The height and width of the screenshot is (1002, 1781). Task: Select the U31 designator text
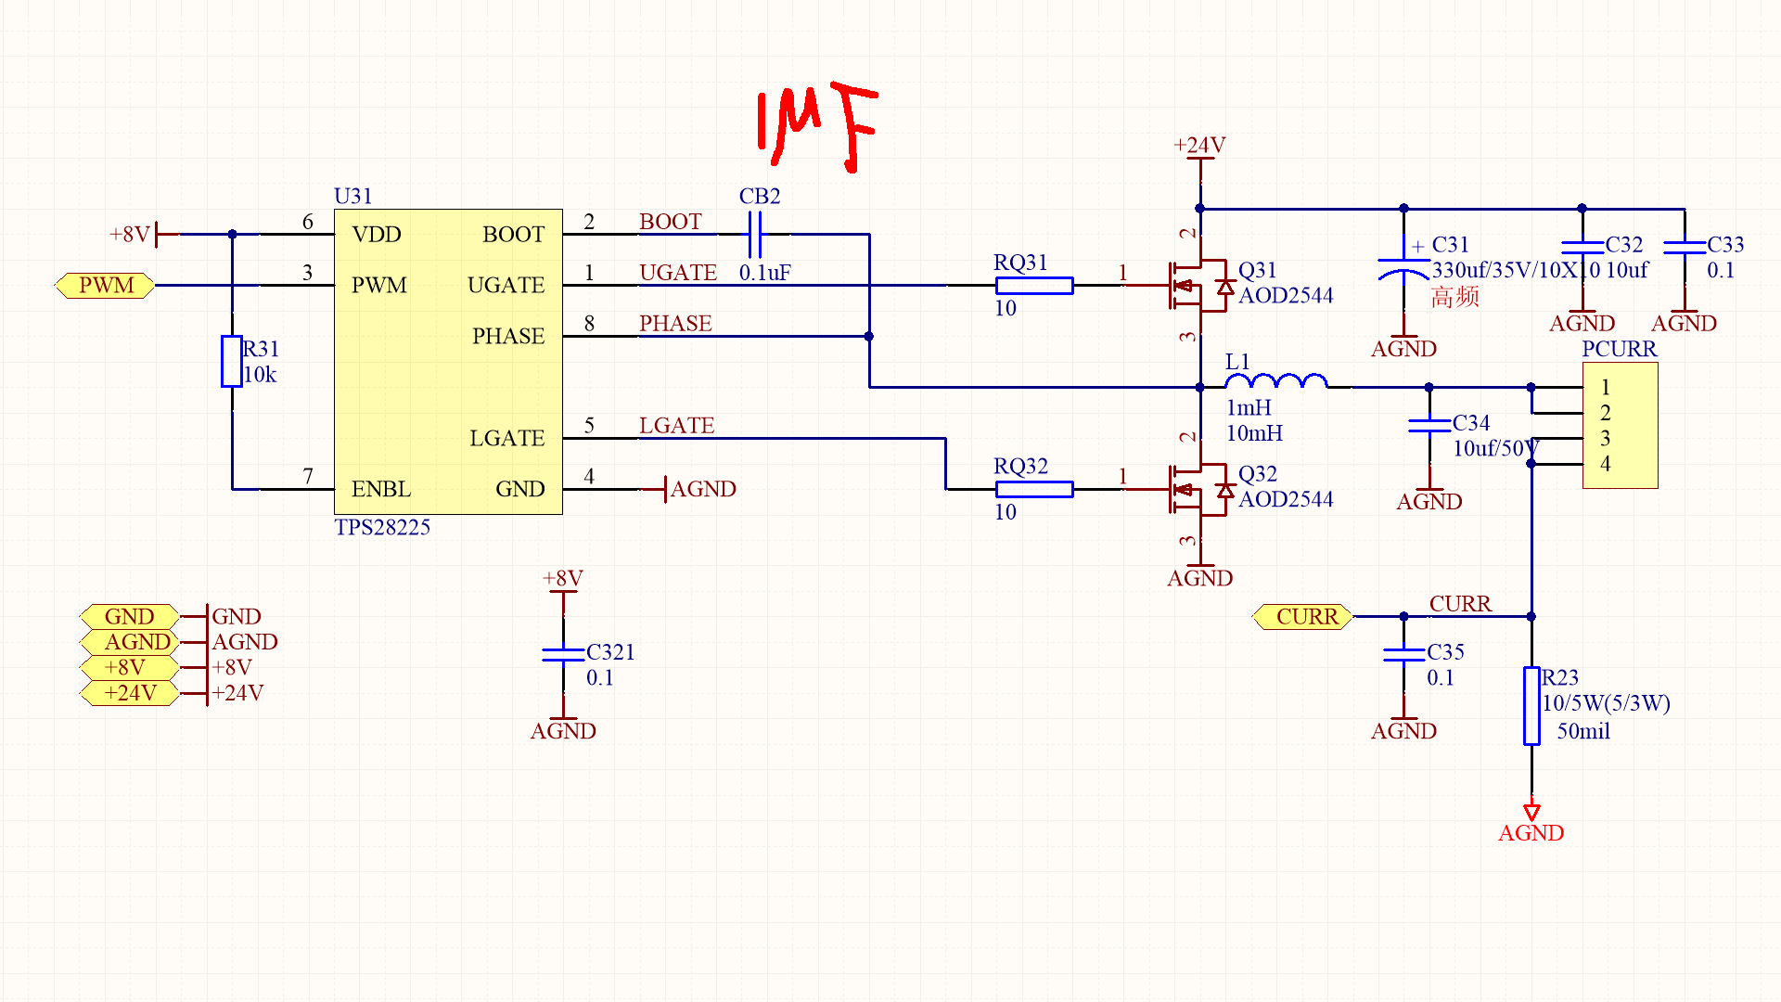click(x=352, y=196)
